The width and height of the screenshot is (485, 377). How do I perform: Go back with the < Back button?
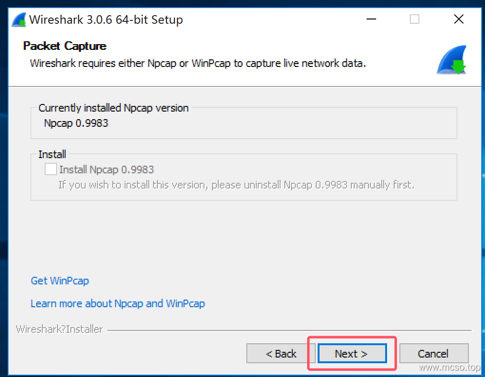point(281,353)
